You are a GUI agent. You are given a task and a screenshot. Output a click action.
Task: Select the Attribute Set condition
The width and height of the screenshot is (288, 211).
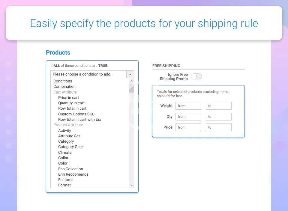click(69, 136)
